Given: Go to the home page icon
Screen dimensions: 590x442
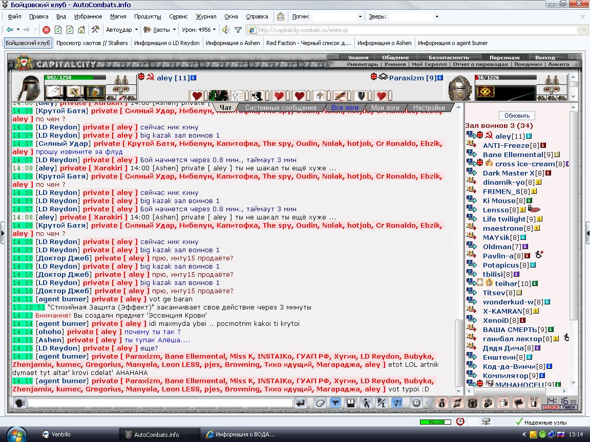Looking at the screenshot, I should 81,30.
